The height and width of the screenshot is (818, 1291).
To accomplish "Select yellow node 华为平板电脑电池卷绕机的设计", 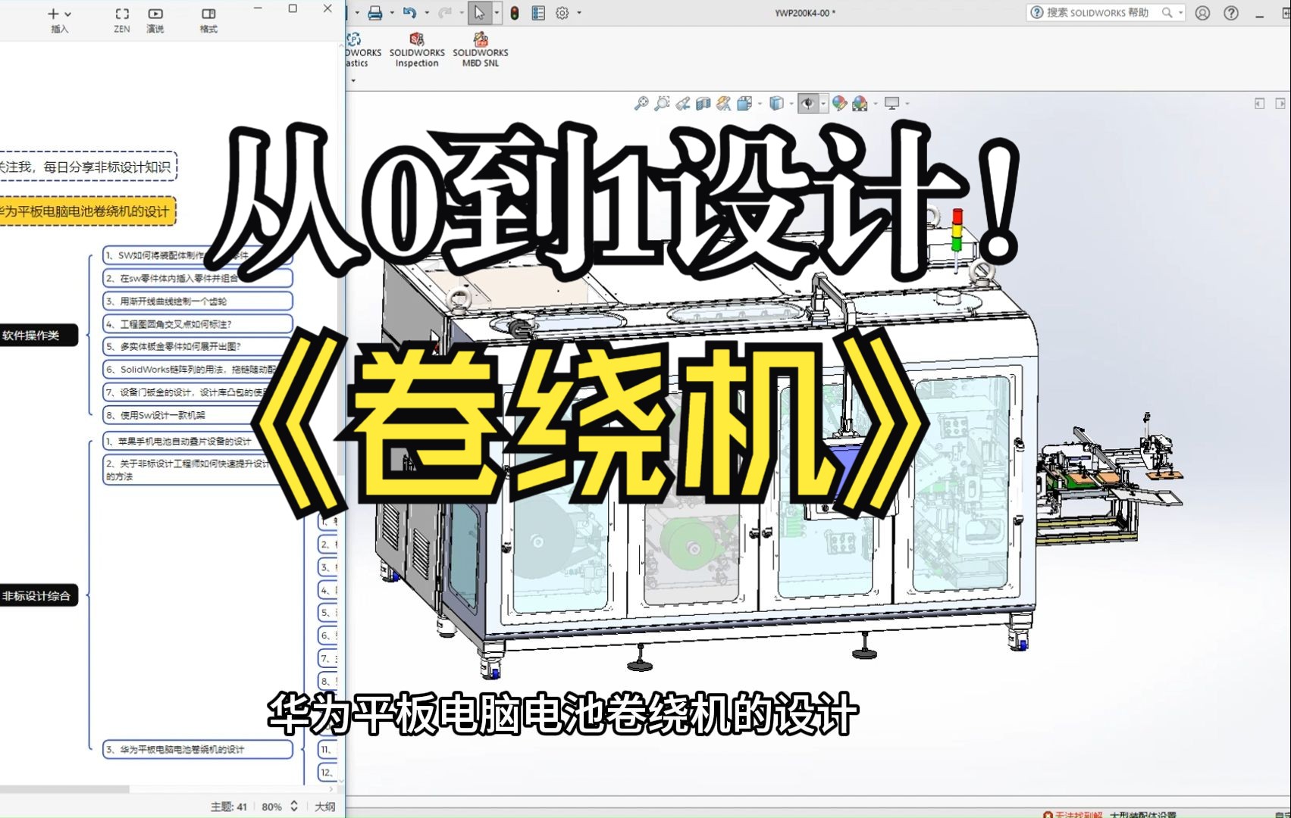I will tap(88, 211).
